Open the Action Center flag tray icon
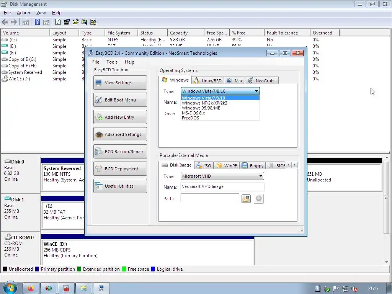 336,289
